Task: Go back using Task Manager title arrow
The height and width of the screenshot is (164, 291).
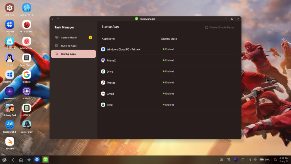Action: pyautogui.click(x=52, y=19)
